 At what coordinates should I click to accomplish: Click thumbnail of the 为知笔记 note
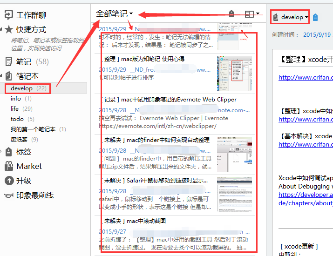[234, 73]
